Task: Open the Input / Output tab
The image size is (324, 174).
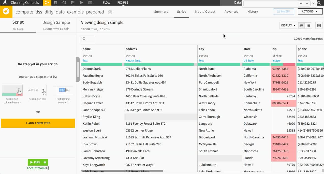Action: pyautogui.click(x=205, y=11)
